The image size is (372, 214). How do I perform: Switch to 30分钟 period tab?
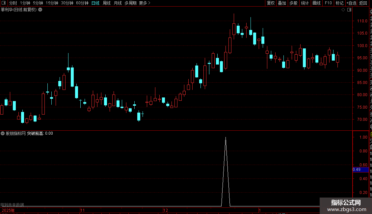pyautogui.click(x=67, y=3)
